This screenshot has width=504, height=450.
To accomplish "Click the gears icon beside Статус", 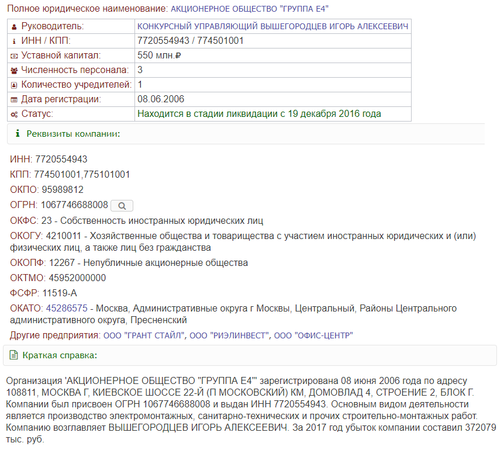I will click(x=14, y=115).
